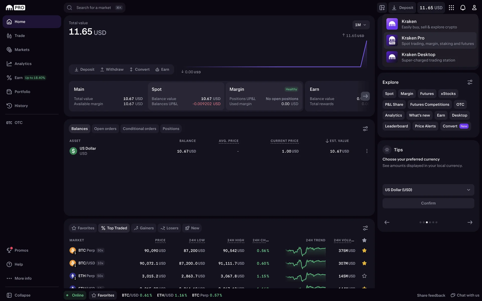Open Explore customization settings icon
482x301 pixels.
point(470,82)
